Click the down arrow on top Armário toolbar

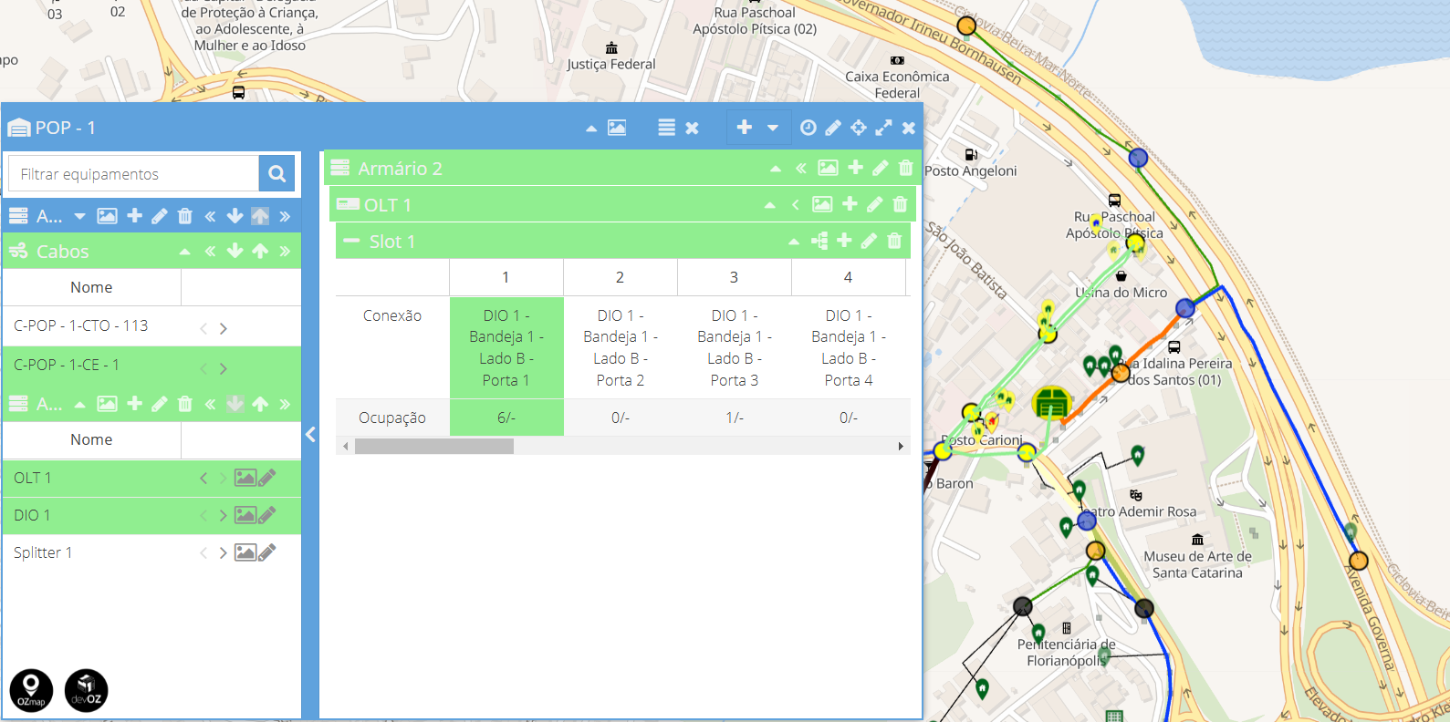coord(235,216)
